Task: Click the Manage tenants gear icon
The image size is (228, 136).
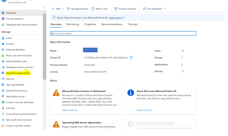Action: coord(68,9)
